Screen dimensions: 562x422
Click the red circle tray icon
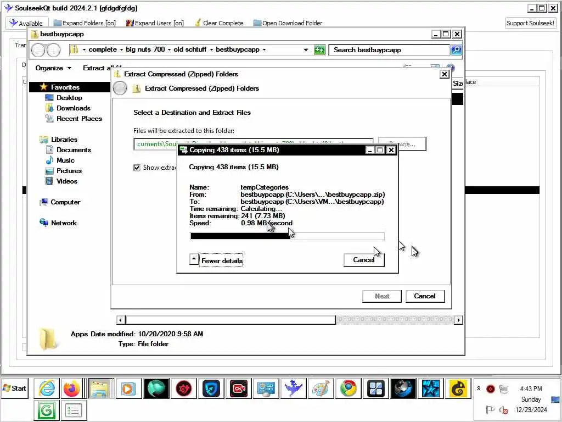click(x=490, y=388)
